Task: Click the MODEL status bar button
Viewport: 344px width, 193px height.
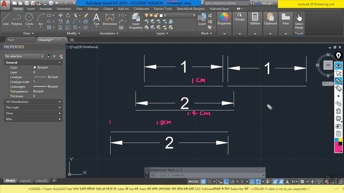Action: click(193, 182)
